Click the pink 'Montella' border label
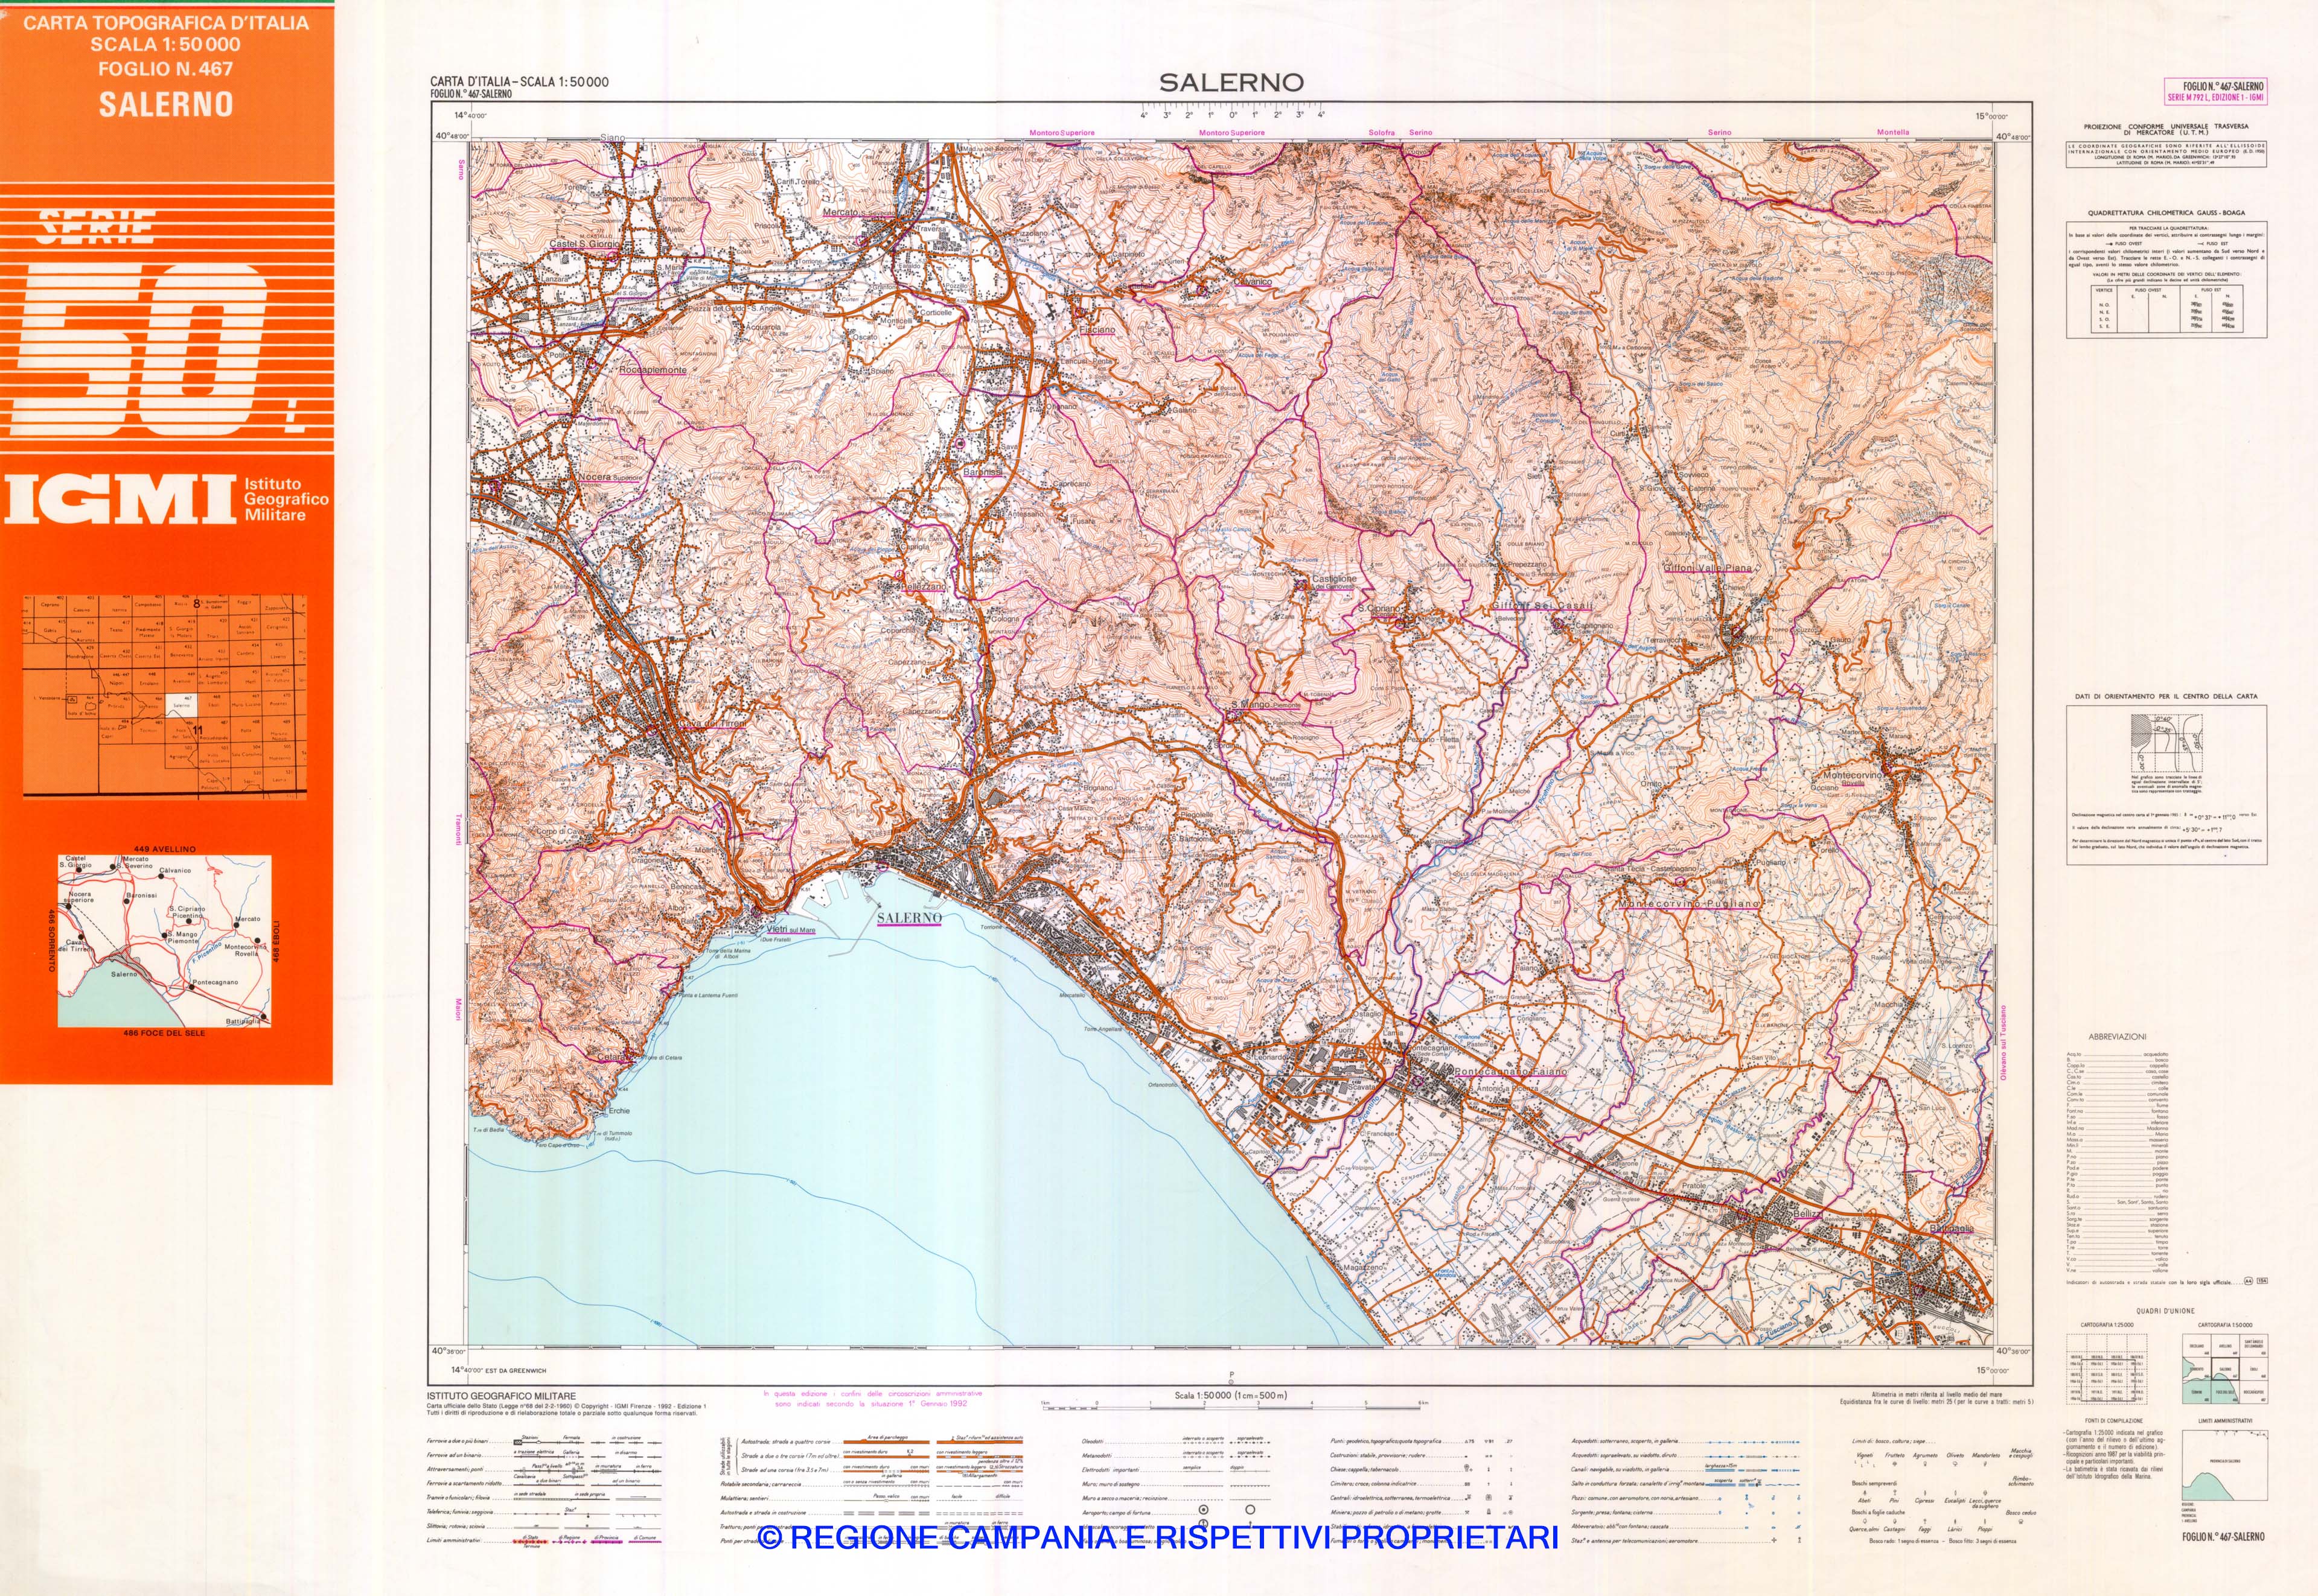 click(x=1893, y=132)
